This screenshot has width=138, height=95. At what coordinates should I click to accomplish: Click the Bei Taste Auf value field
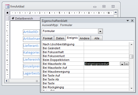[106, 75]
